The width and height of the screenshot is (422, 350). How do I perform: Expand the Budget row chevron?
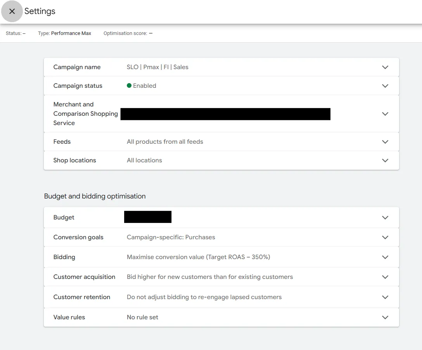point(385,218)
